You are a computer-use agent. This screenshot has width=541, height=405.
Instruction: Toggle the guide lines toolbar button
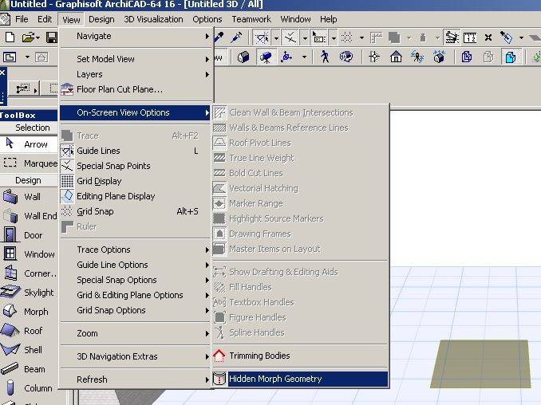point(262,37)
